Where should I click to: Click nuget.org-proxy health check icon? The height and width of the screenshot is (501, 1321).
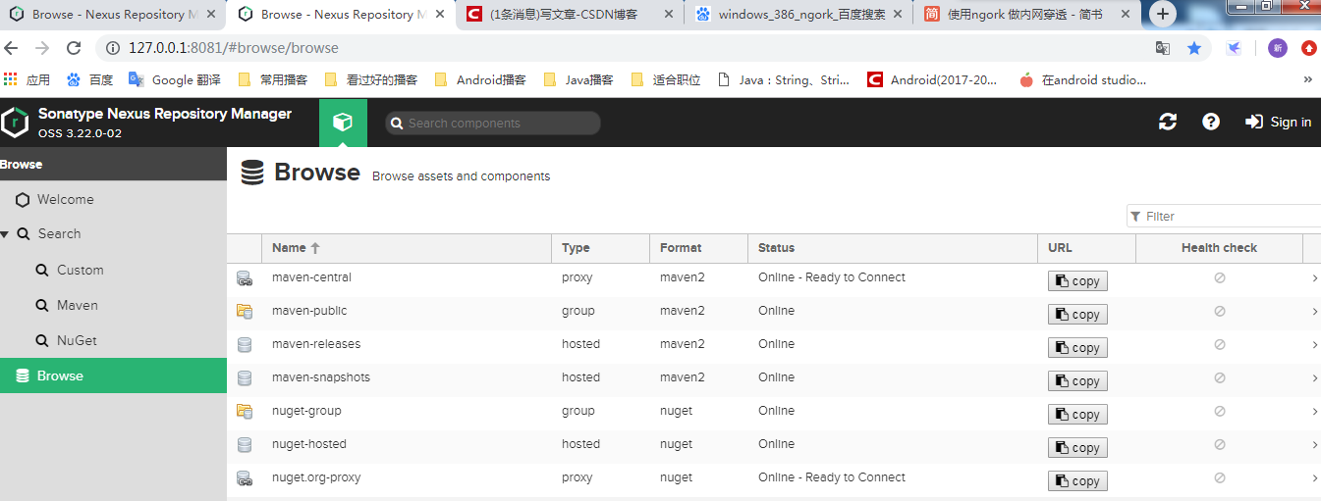tap(1220, 478)
